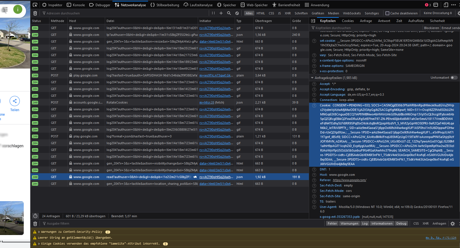The height and width of the screenshot is (248, 460).
Task: Open help for Referer header
Action: (314, 180)
